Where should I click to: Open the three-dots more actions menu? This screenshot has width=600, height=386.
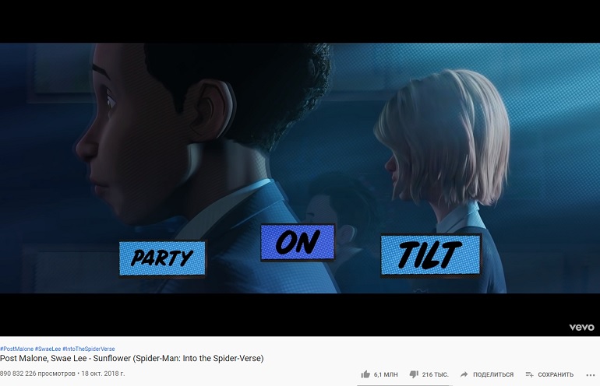(590, 375)
